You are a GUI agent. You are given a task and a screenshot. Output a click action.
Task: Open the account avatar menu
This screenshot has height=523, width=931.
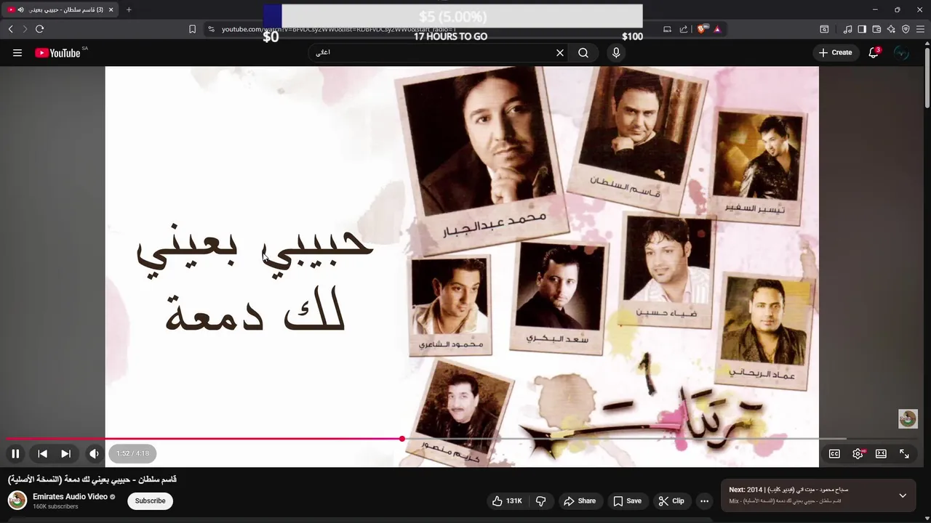pos(902,52)
